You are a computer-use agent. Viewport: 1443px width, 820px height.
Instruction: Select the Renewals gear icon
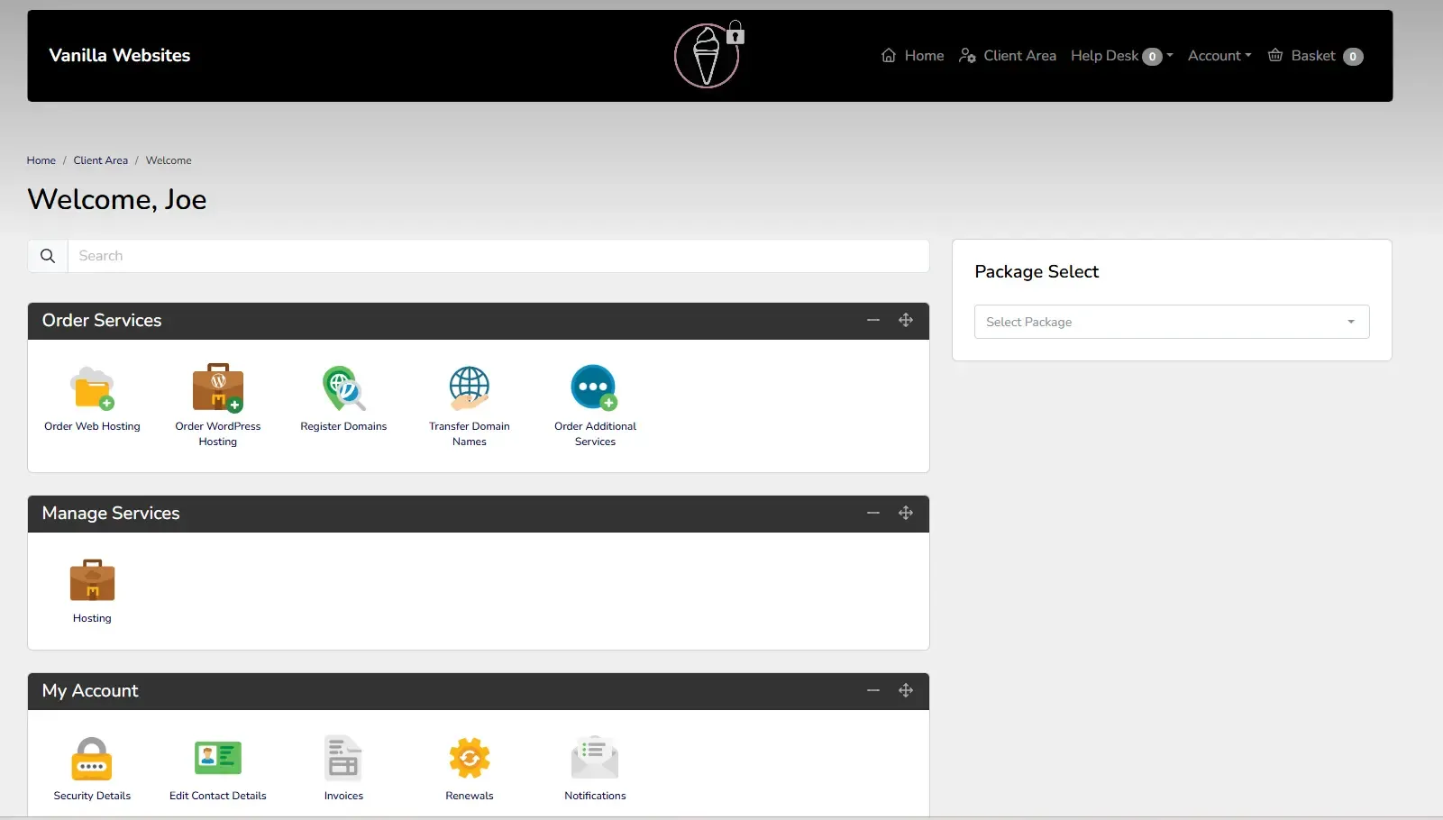coord(469,759)
